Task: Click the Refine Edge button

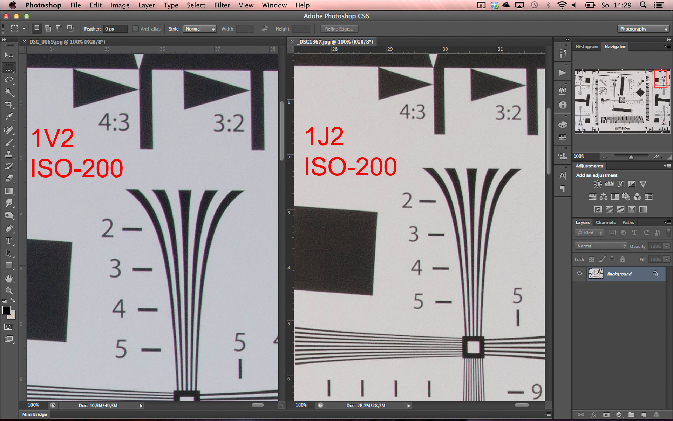Action: pos(339,29)
